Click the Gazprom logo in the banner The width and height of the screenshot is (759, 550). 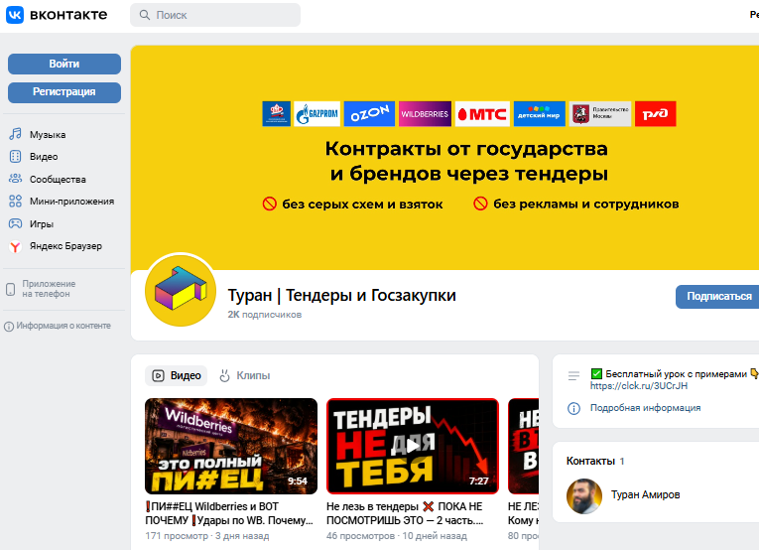click(317, 114)
